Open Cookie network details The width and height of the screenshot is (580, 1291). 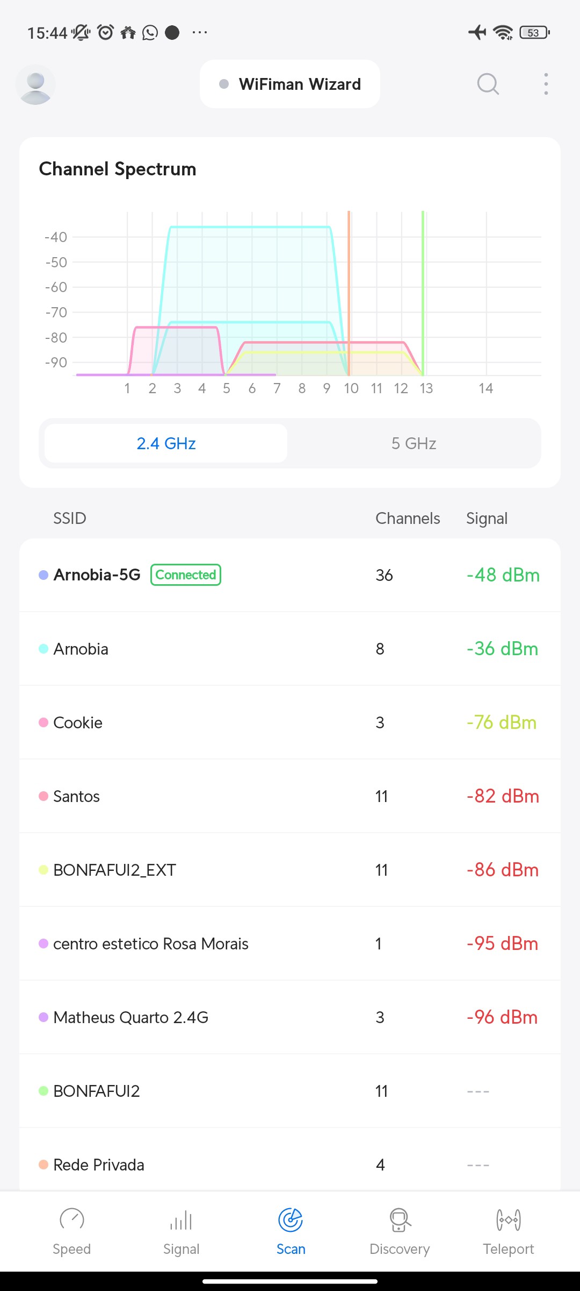tap(290, 722)
